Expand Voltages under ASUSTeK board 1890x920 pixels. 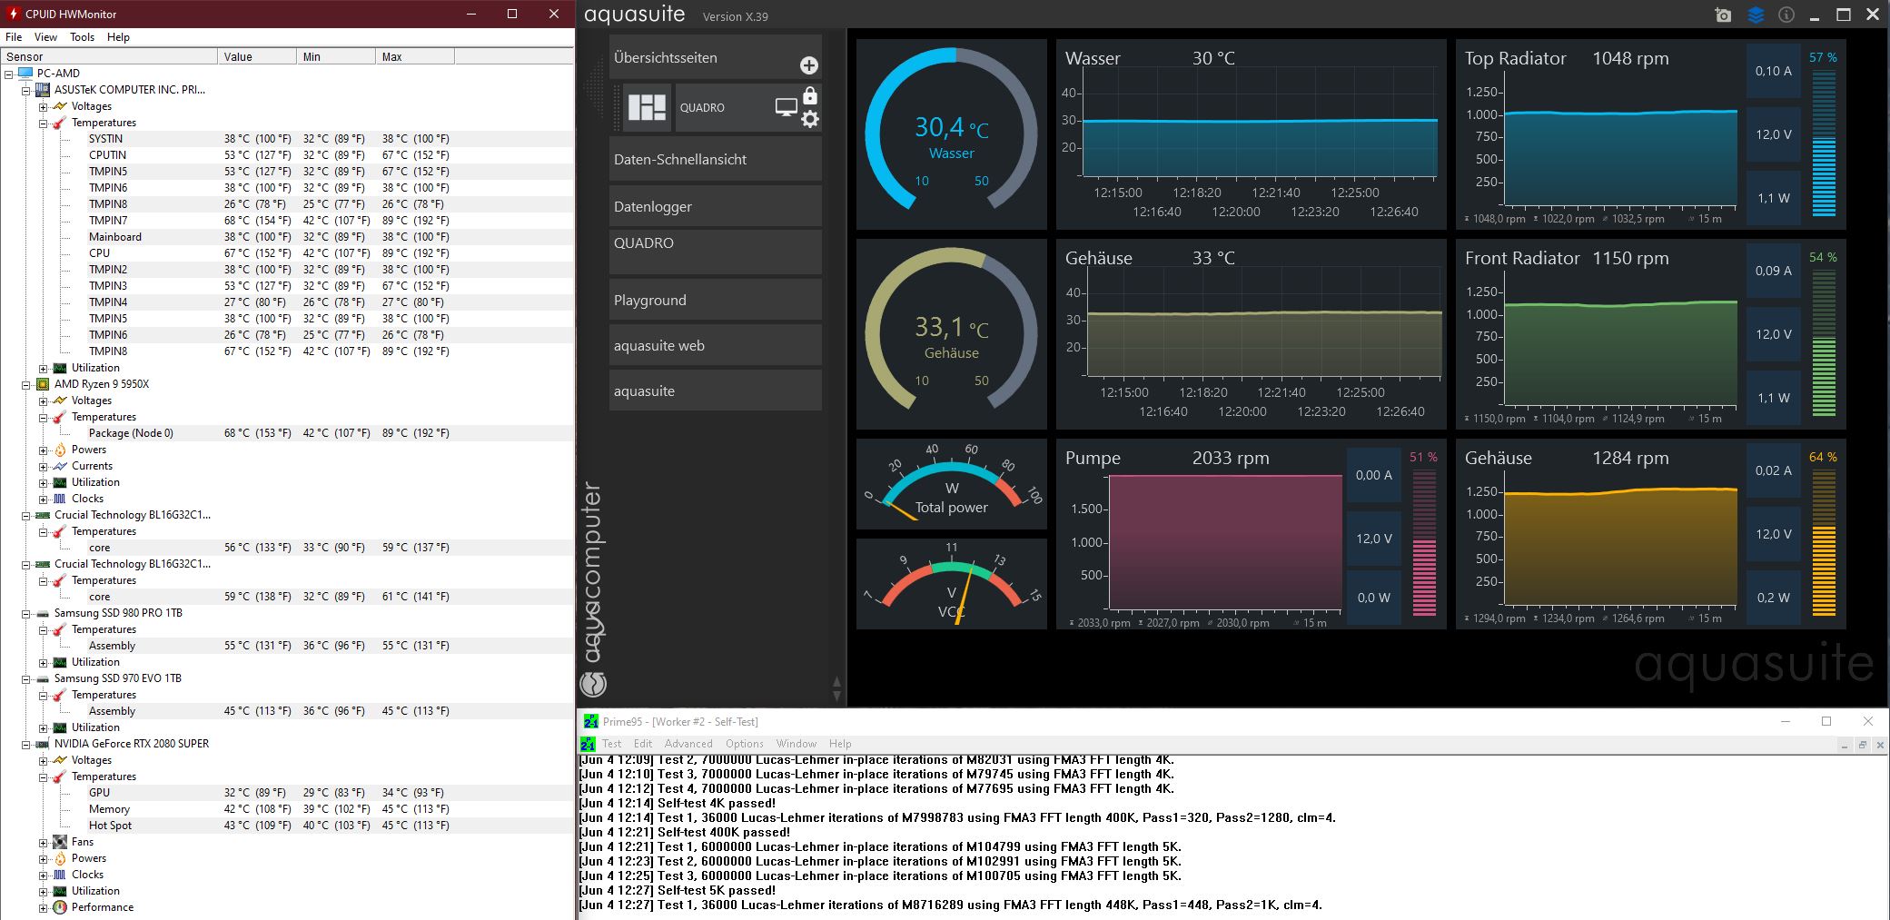pos(43,106)
